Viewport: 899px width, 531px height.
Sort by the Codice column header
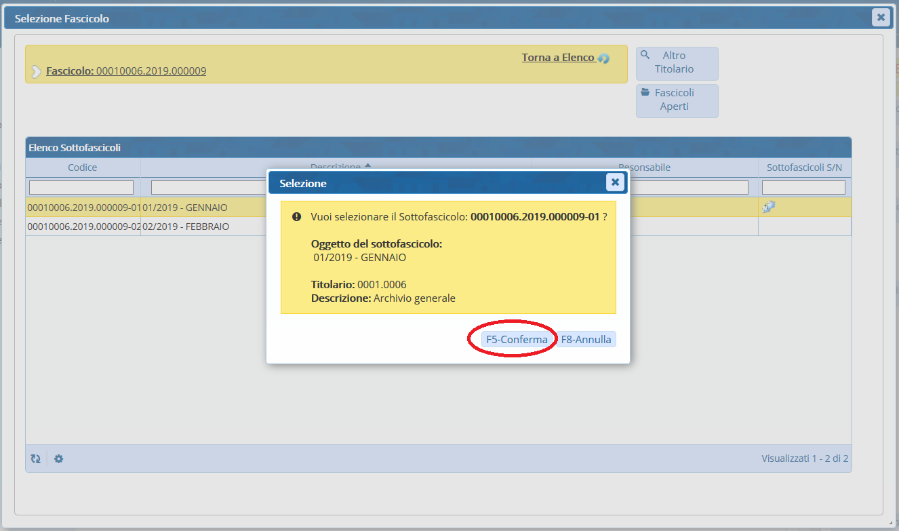pos(82,168)
